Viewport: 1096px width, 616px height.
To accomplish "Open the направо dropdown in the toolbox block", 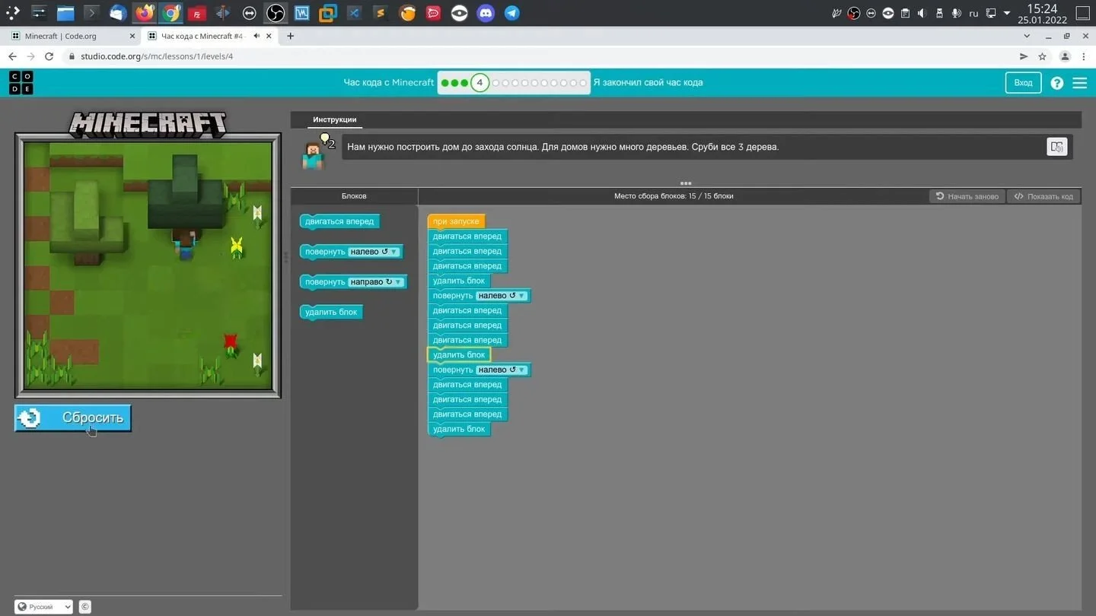I will click(x=377, y=282).
